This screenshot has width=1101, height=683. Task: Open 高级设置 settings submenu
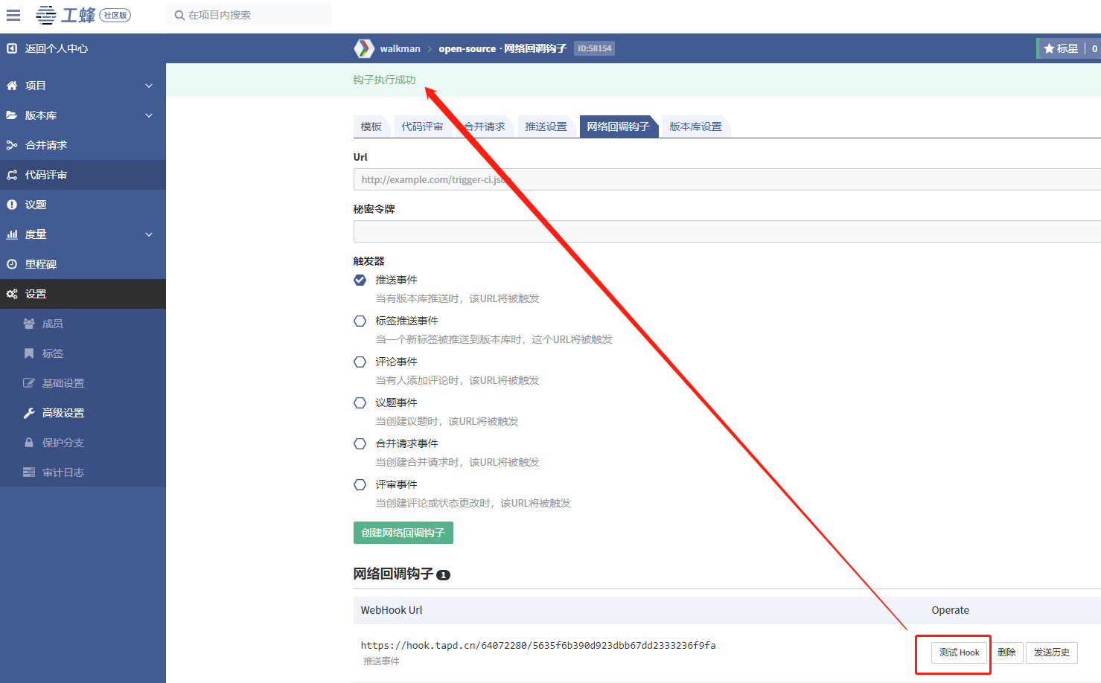pos(83,413)
